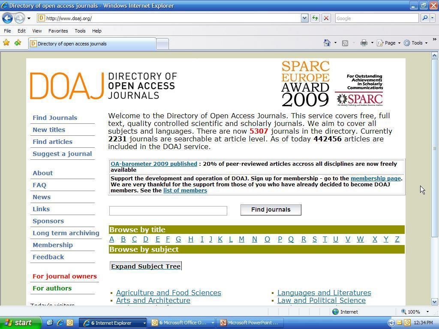Open the Favorites menu
439x329 pixels.
click(x=58, y=31)
